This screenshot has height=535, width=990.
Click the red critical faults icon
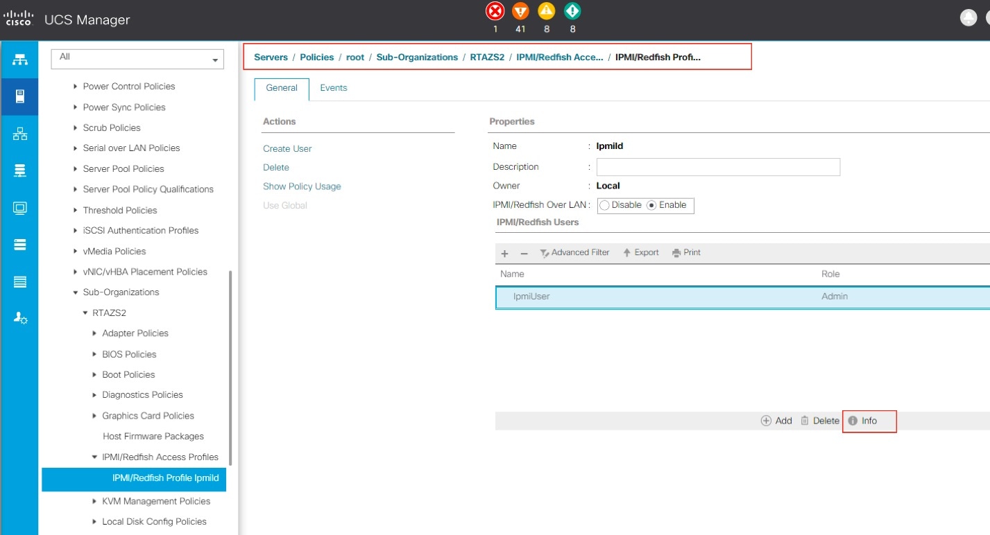[x=495, y=11]
